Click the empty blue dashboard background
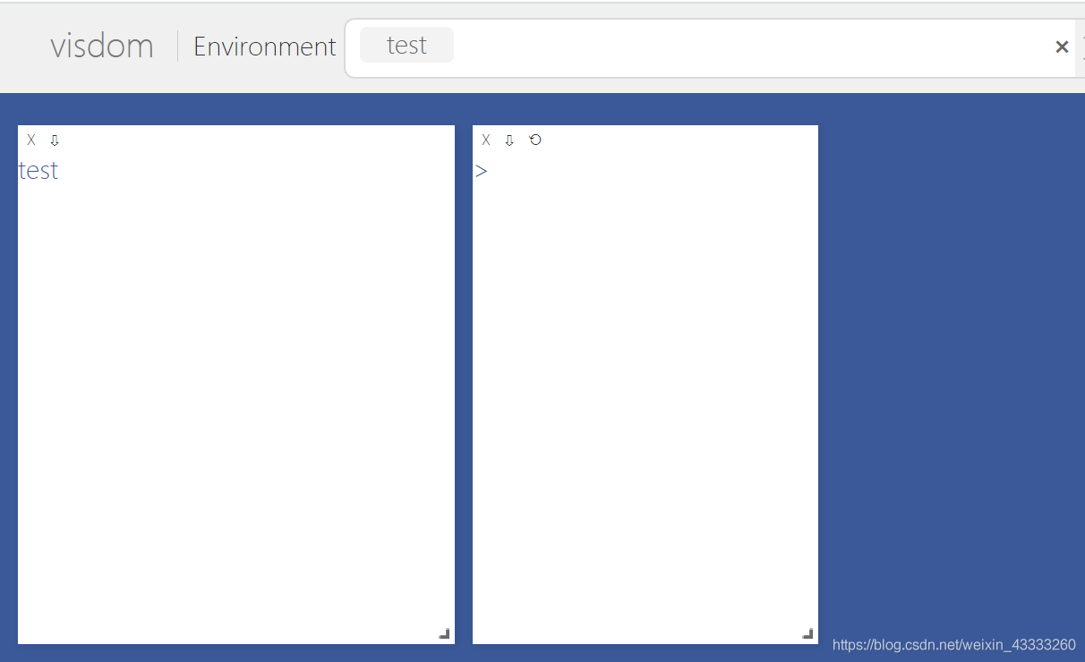This screenshot has height=662, width=1085. 949,358
